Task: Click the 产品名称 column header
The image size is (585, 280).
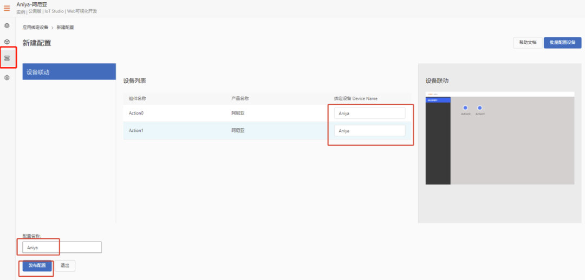Action: click(x=240, y=99)
